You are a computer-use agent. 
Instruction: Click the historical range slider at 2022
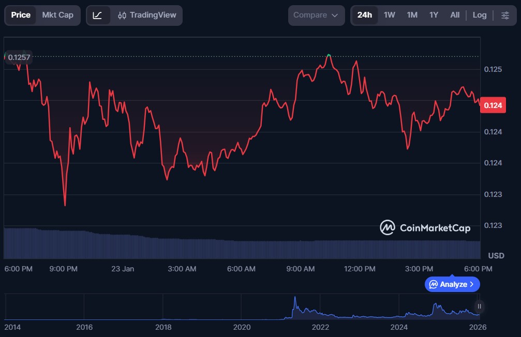tap(320, 310)
